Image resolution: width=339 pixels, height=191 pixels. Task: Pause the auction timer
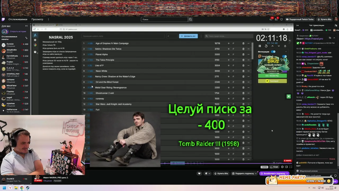click(260, 46)
